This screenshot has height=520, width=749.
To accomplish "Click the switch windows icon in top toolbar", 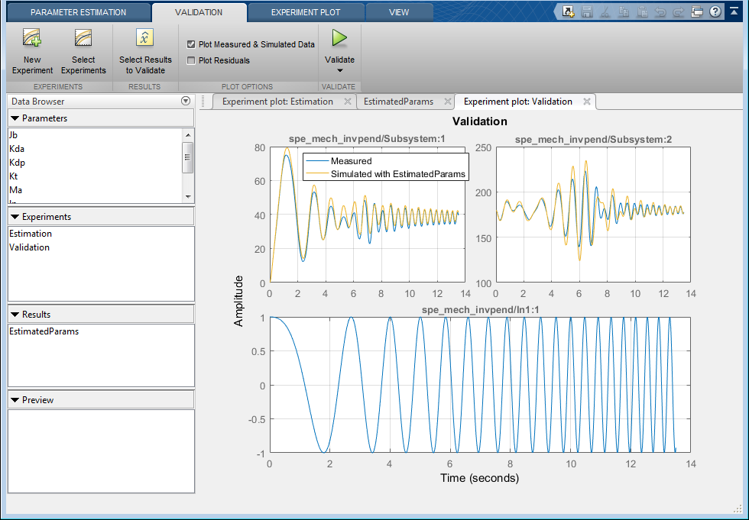I will click(696, 11).
